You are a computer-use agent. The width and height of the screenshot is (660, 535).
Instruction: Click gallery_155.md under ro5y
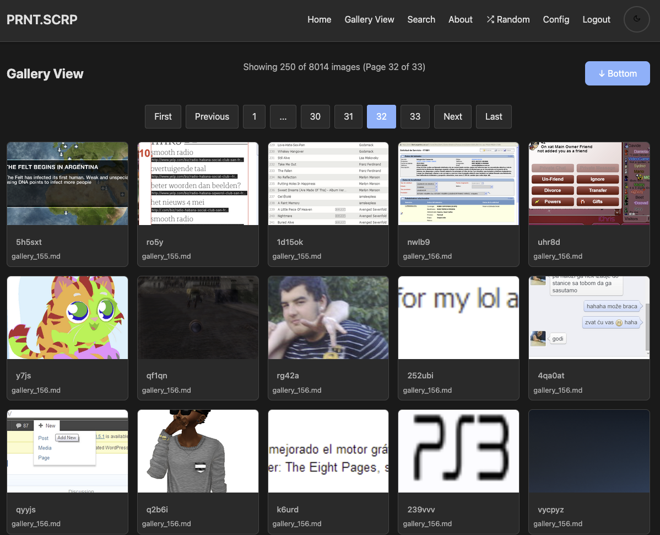point(166,256)
